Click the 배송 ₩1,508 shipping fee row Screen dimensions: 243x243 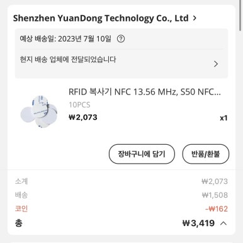[121, 195]
